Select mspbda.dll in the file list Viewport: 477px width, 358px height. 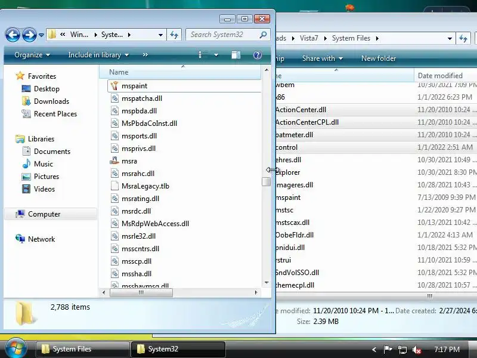click(139, 111)
